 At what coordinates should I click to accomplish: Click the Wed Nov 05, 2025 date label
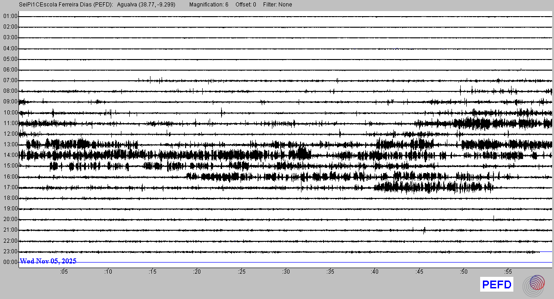click(x=48, y=261)
